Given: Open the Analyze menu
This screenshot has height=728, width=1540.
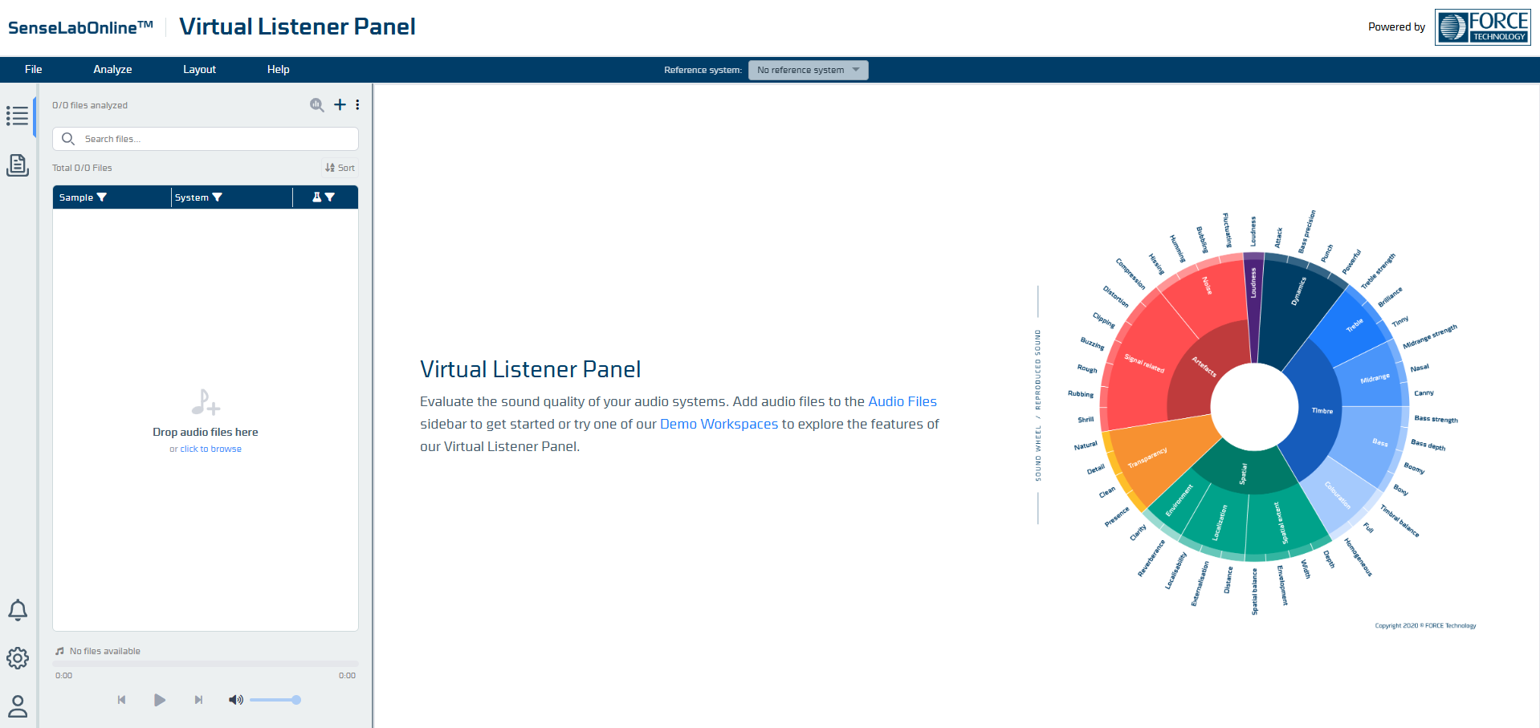Looking at the screenshot, I should tap(112, 70).
